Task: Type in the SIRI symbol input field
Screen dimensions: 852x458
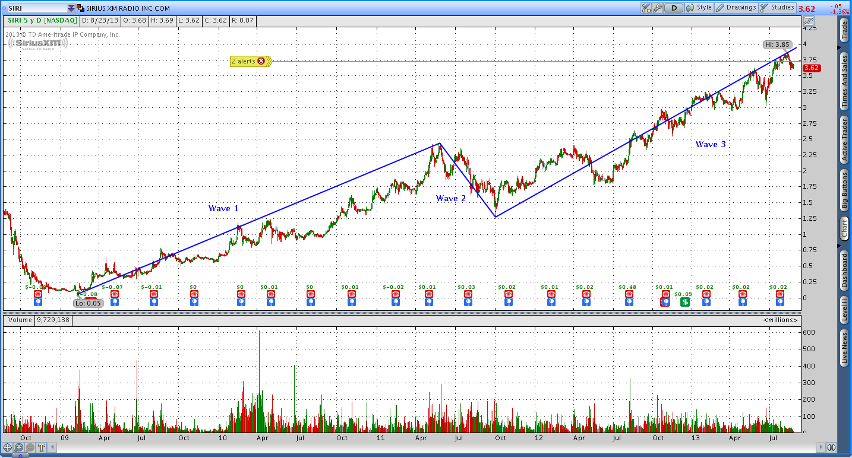Action: [x=36, y=8]
